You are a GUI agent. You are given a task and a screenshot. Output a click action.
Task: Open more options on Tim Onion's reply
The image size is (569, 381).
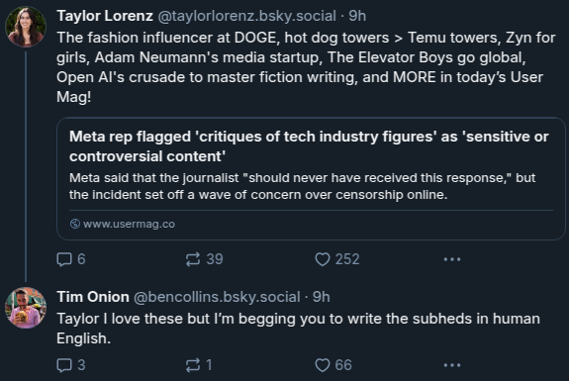[x=452, y=365]
